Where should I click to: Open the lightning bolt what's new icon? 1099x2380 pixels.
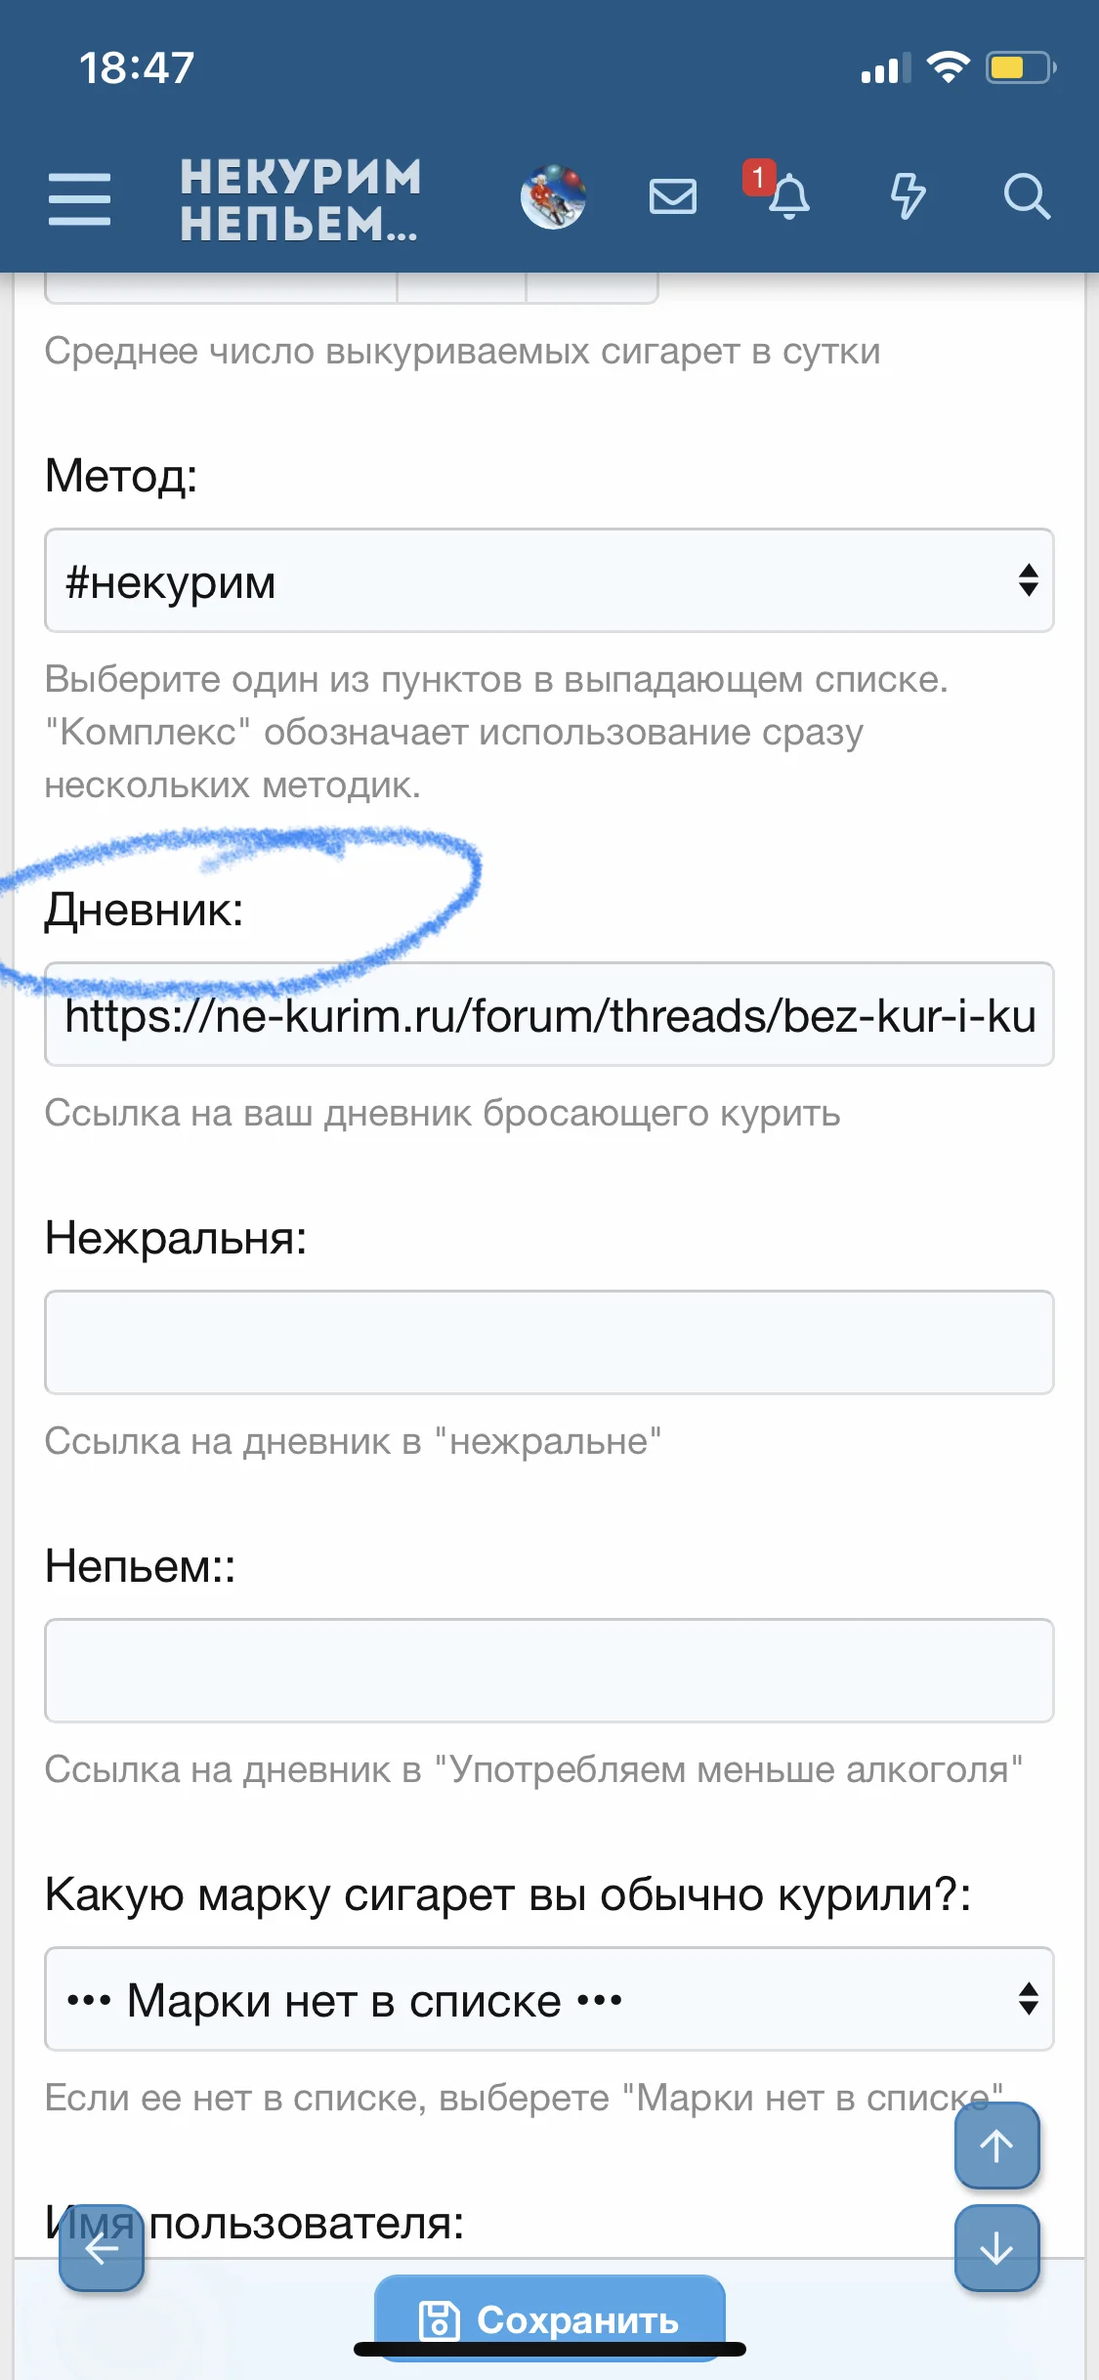908,196
